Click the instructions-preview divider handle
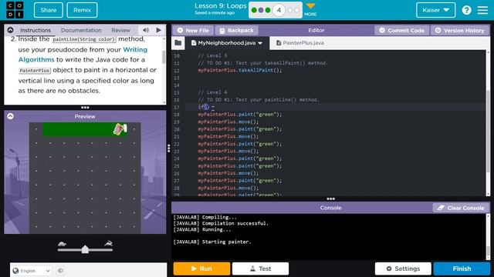 [85, 108]
